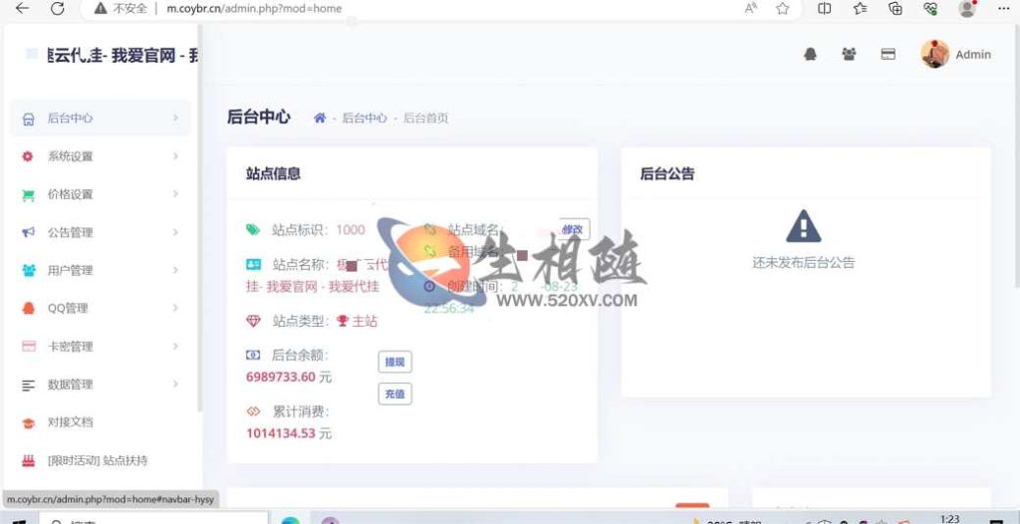Open users group icon in header
1020x524 pixels.
click(x=849, y=54)
